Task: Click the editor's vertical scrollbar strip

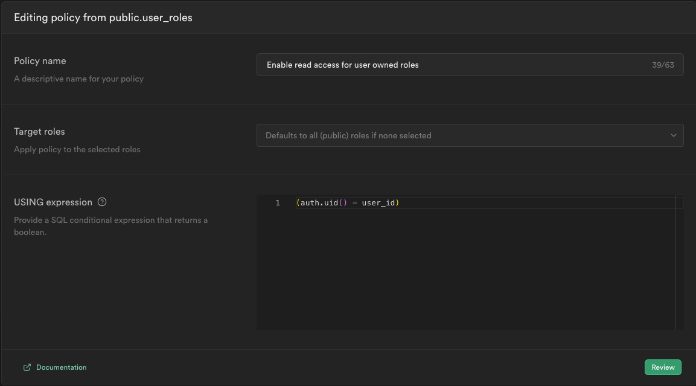Action: [680, 262]
